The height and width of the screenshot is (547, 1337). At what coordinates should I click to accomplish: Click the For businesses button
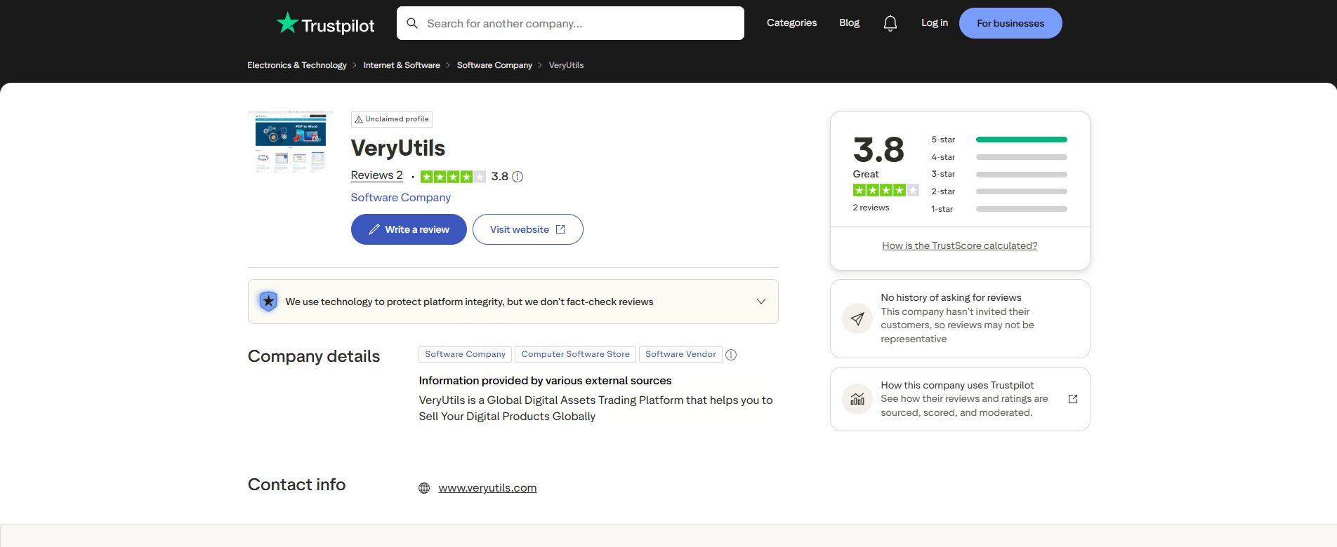[1010, 23]
